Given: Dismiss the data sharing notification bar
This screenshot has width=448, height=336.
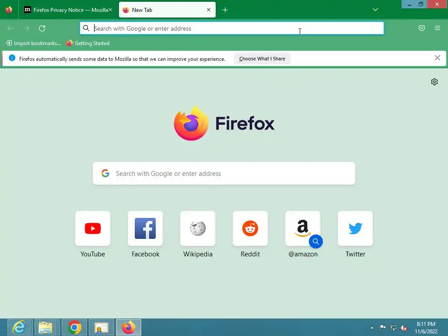Looking at the screenshot, I should pyautogui.click(x=437, y=58).
